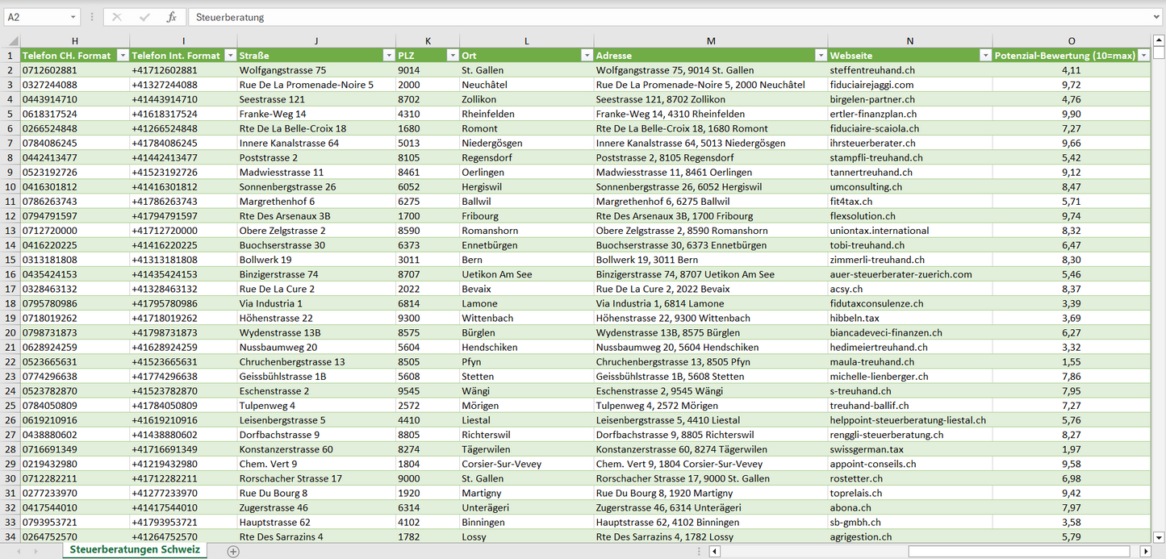Open the Name Box dropdown arrow

73,17
